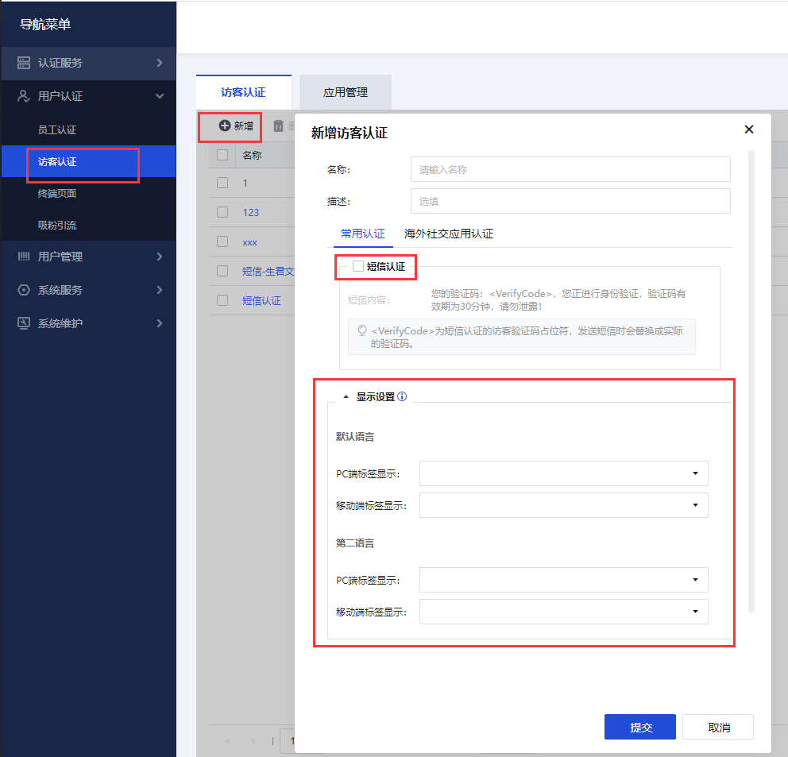Viewport: 788px width, 757px height.
Task: Click the dialog's vertical scrollbar
Action: coord(751,381)
